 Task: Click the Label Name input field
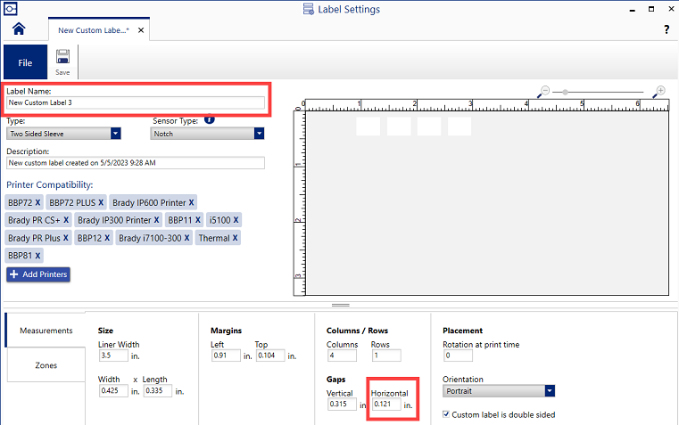click(x=136, y=103)
